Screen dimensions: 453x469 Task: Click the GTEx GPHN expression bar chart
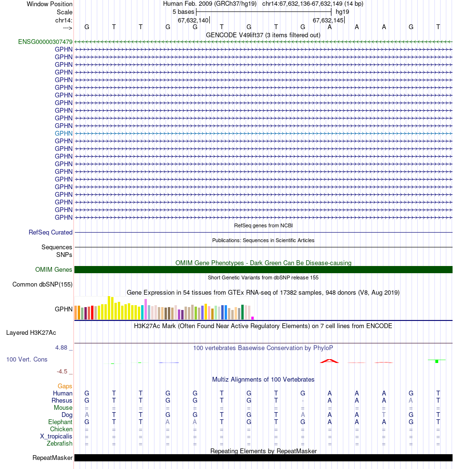[x=164, y=308]
